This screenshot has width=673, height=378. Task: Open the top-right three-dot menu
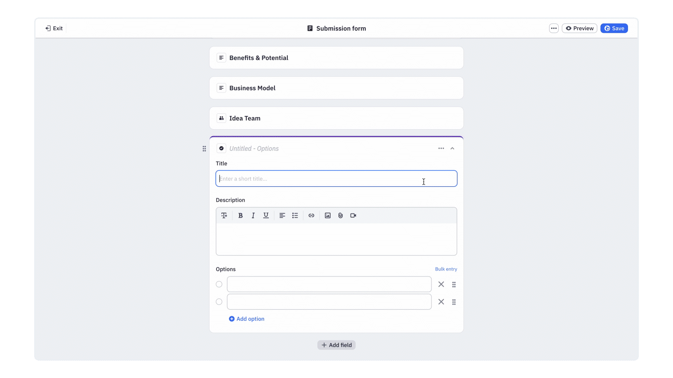click(554, 28)
